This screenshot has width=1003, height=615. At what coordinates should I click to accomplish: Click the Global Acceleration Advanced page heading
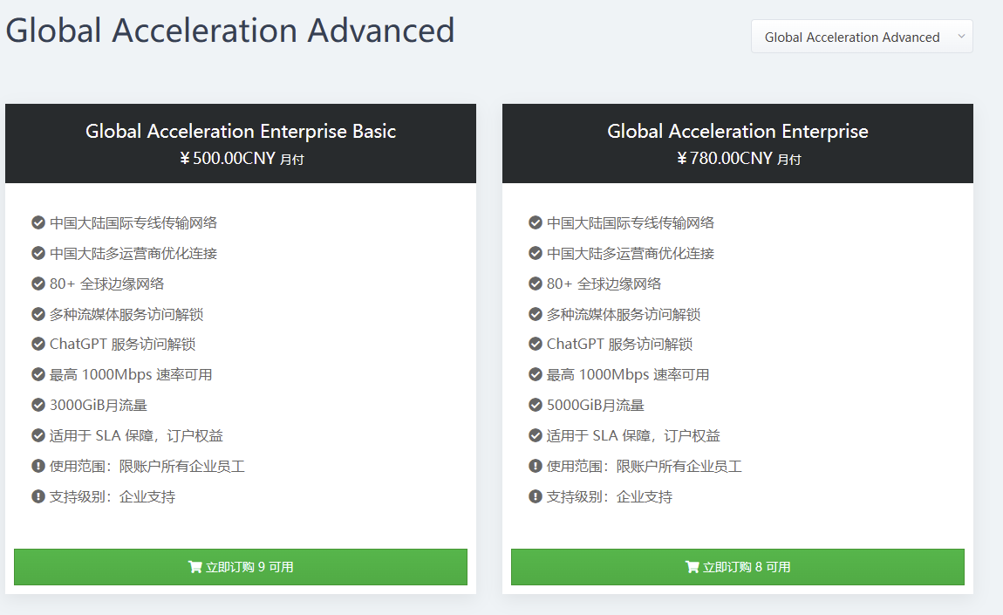[230, 30]
